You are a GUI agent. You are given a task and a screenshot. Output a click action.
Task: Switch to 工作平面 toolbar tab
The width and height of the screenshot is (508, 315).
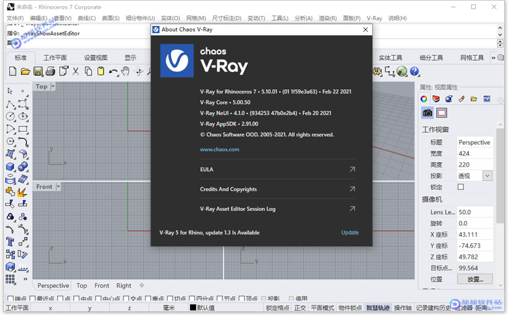pyautogui.click(x=55, y=58)
